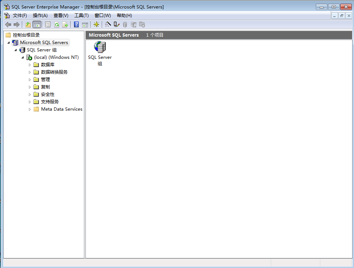
Task: Click the title bar Enterprise Manager icon
Action: 7,7
